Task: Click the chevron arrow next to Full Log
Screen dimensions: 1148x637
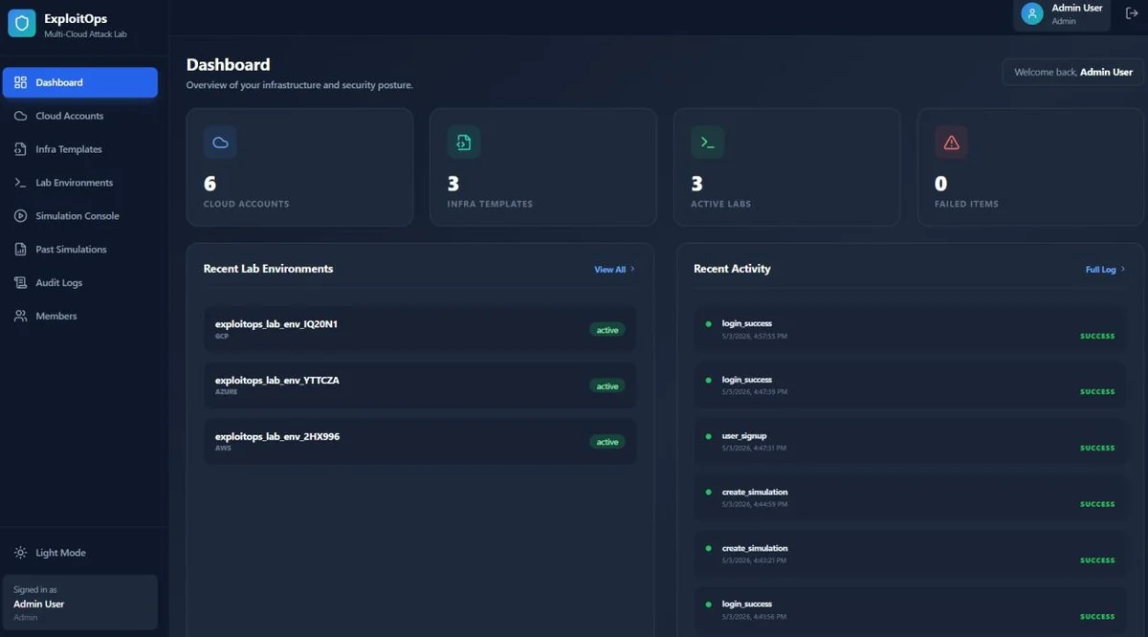Action: pos(1123,270)
